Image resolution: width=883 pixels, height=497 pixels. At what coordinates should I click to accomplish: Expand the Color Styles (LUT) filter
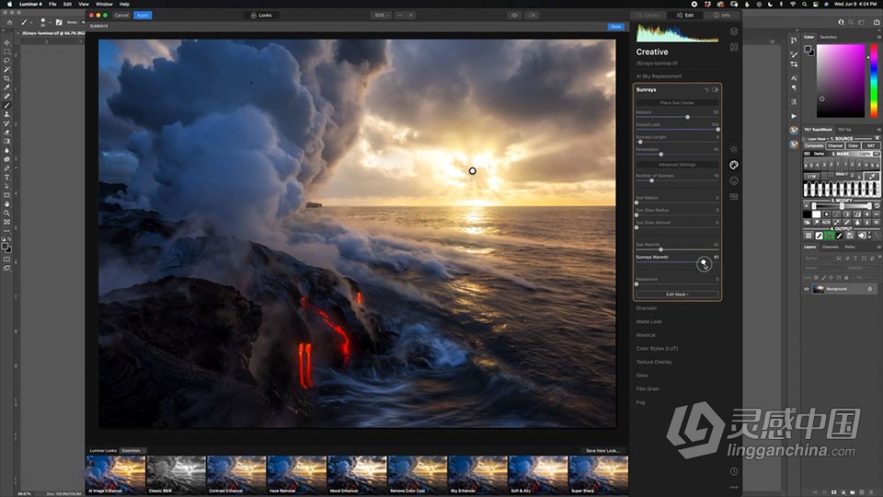(x=657, y=349)
